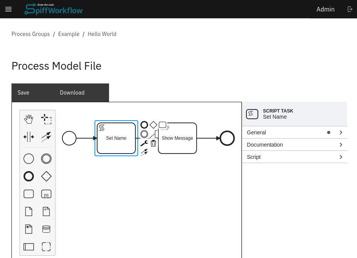Select the space tool in the palette
The width and height of the screenshot is (357, 258).
click(x=29, y=137)
